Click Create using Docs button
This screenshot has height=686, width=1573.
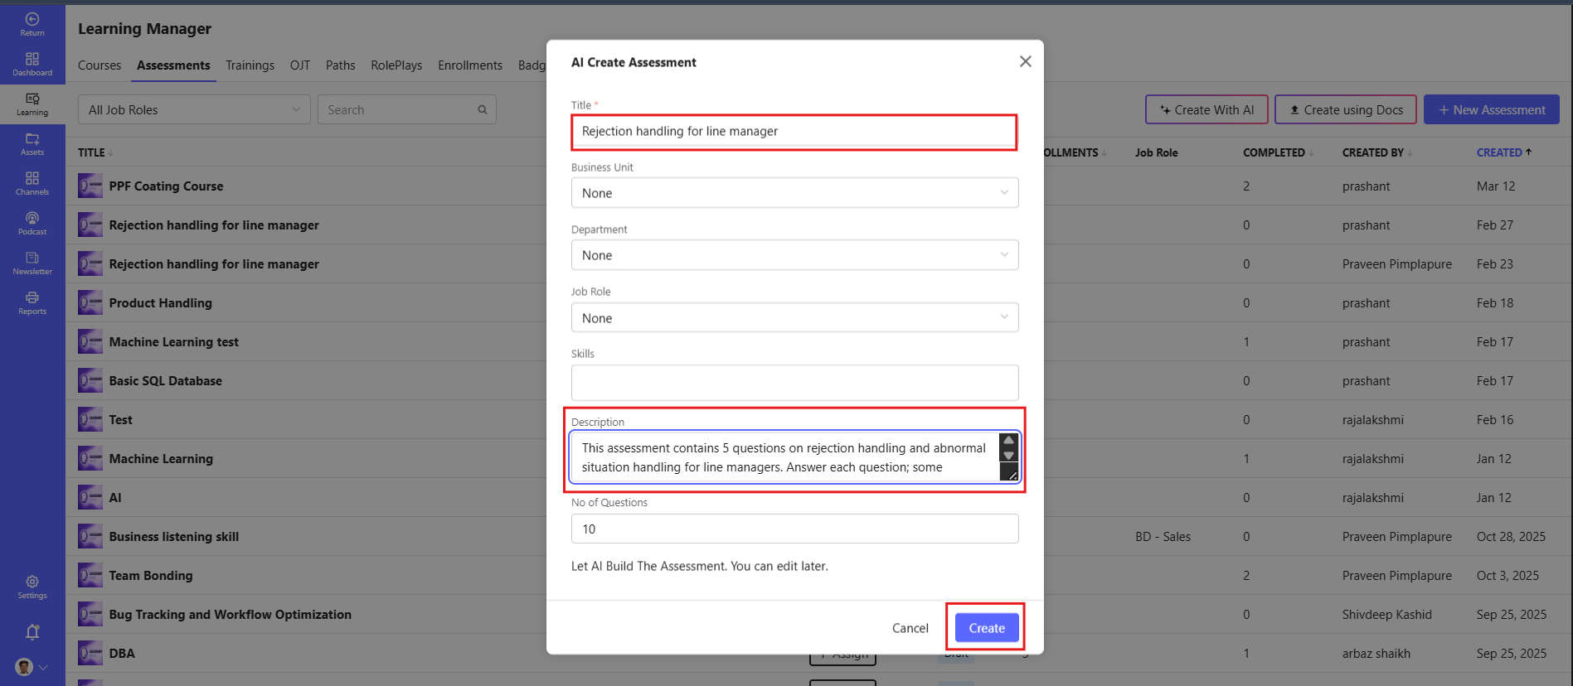[1346, 109]
